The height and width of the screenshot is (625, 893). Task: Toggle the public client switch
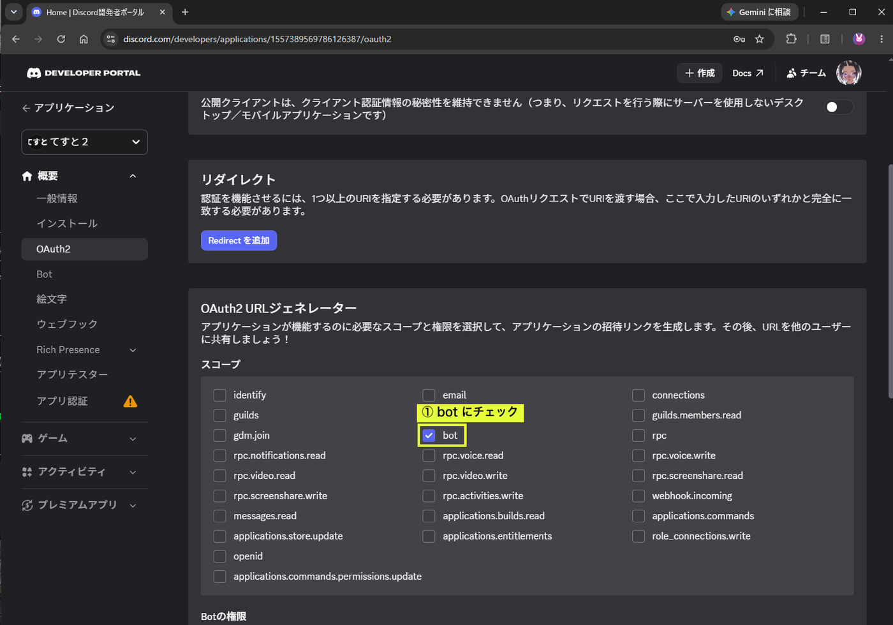pos(838,107)
